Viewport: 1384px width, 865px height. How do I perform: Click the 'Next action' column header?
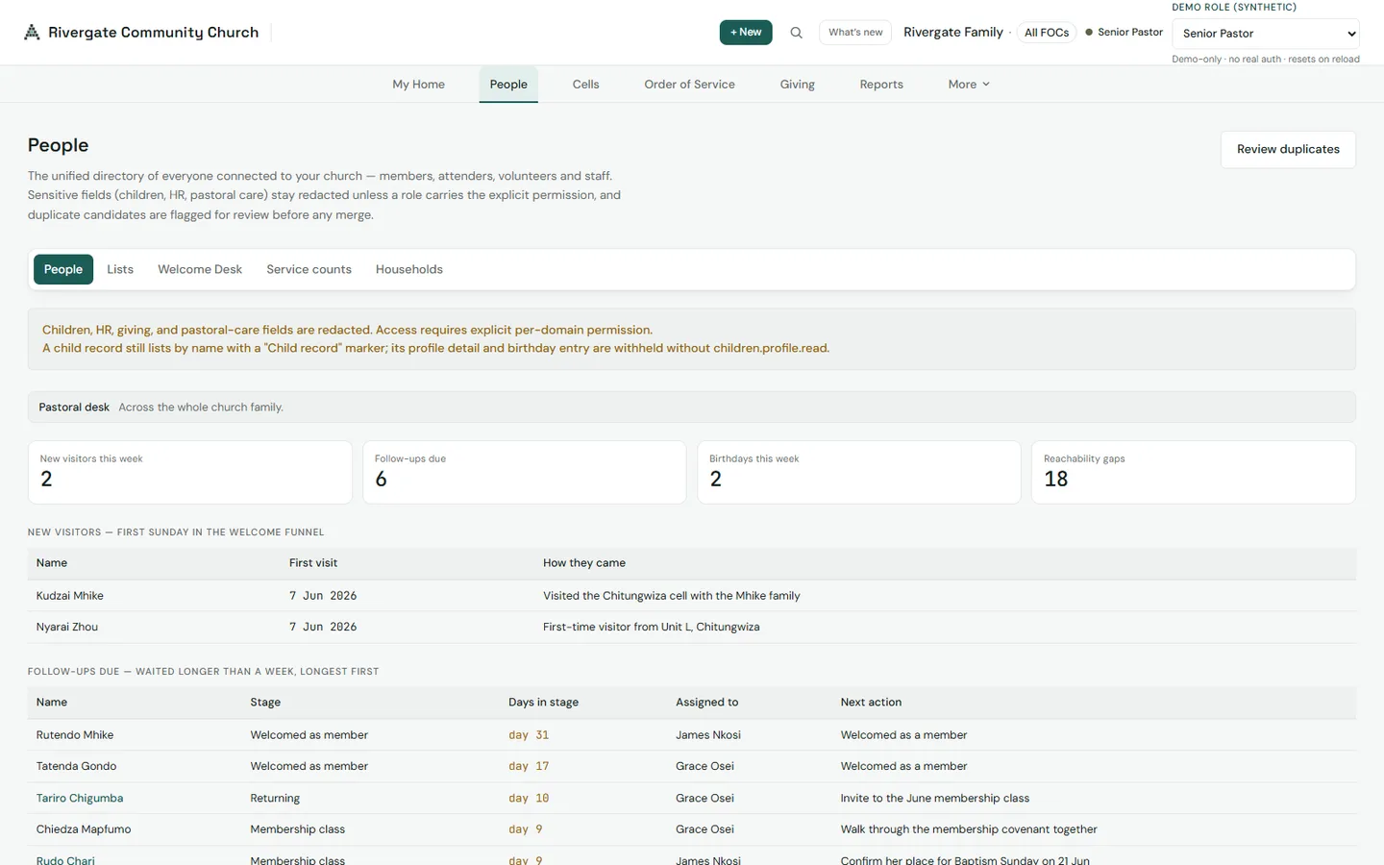tap(871, 703)
